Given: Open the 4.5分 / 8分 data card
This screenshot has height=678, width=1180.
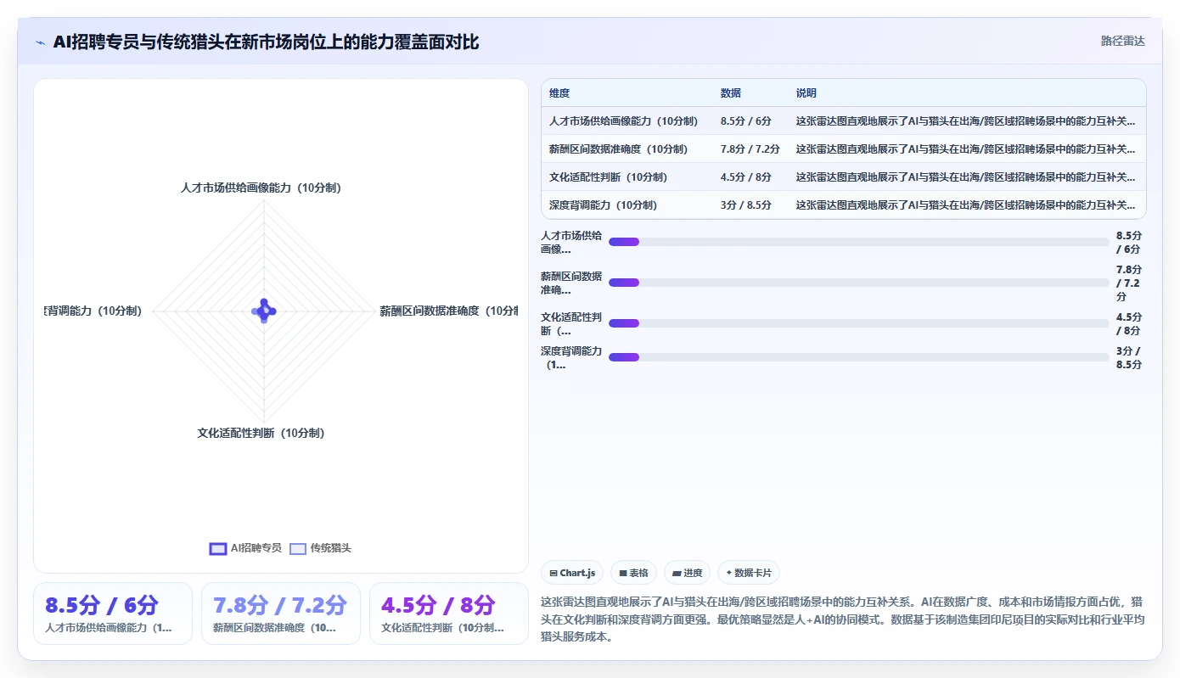Looking at the screenshot, I should tap(448, 613).
